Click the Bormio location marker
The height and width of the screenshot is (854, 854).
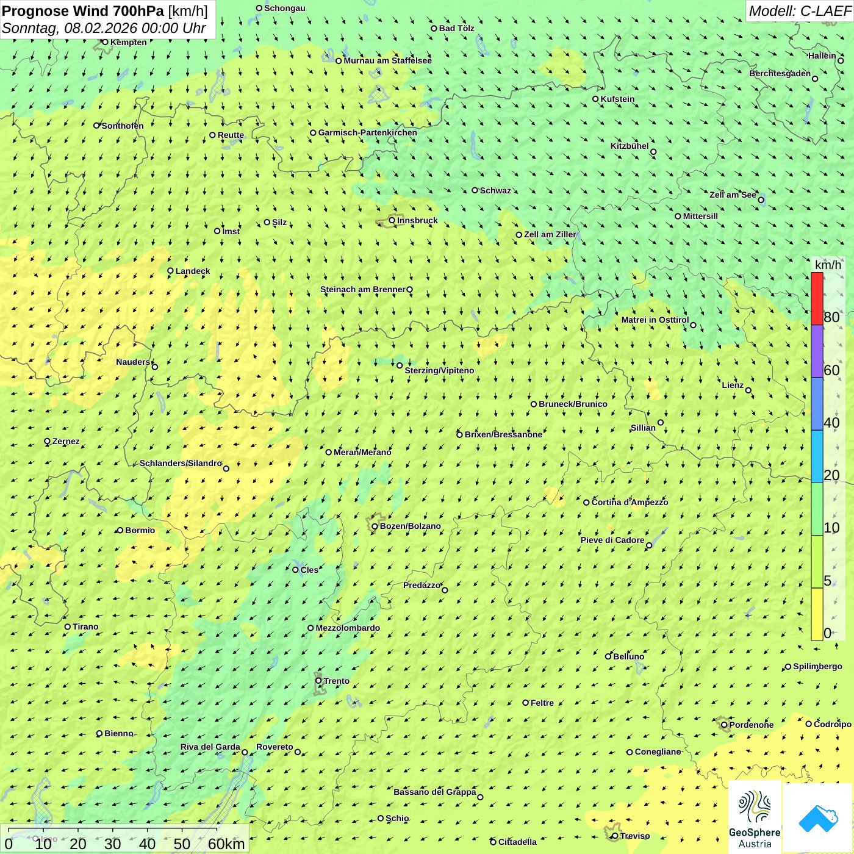tap(120, 530)
